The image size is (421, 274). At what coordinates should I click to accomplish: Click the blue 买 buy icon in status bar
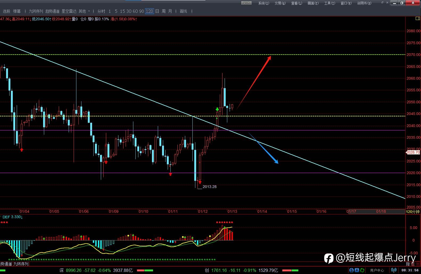click(x=357, y=270)
